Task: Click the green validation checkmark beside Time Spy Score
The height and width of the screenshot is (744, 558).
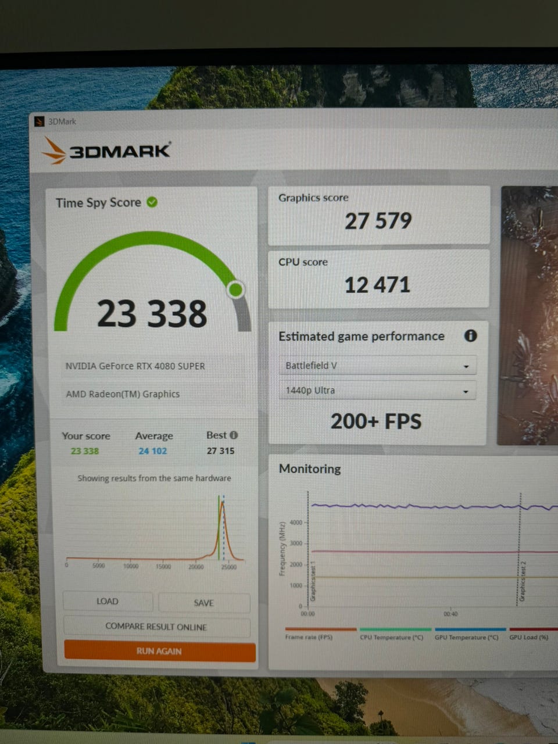Action: pos(152,202)
